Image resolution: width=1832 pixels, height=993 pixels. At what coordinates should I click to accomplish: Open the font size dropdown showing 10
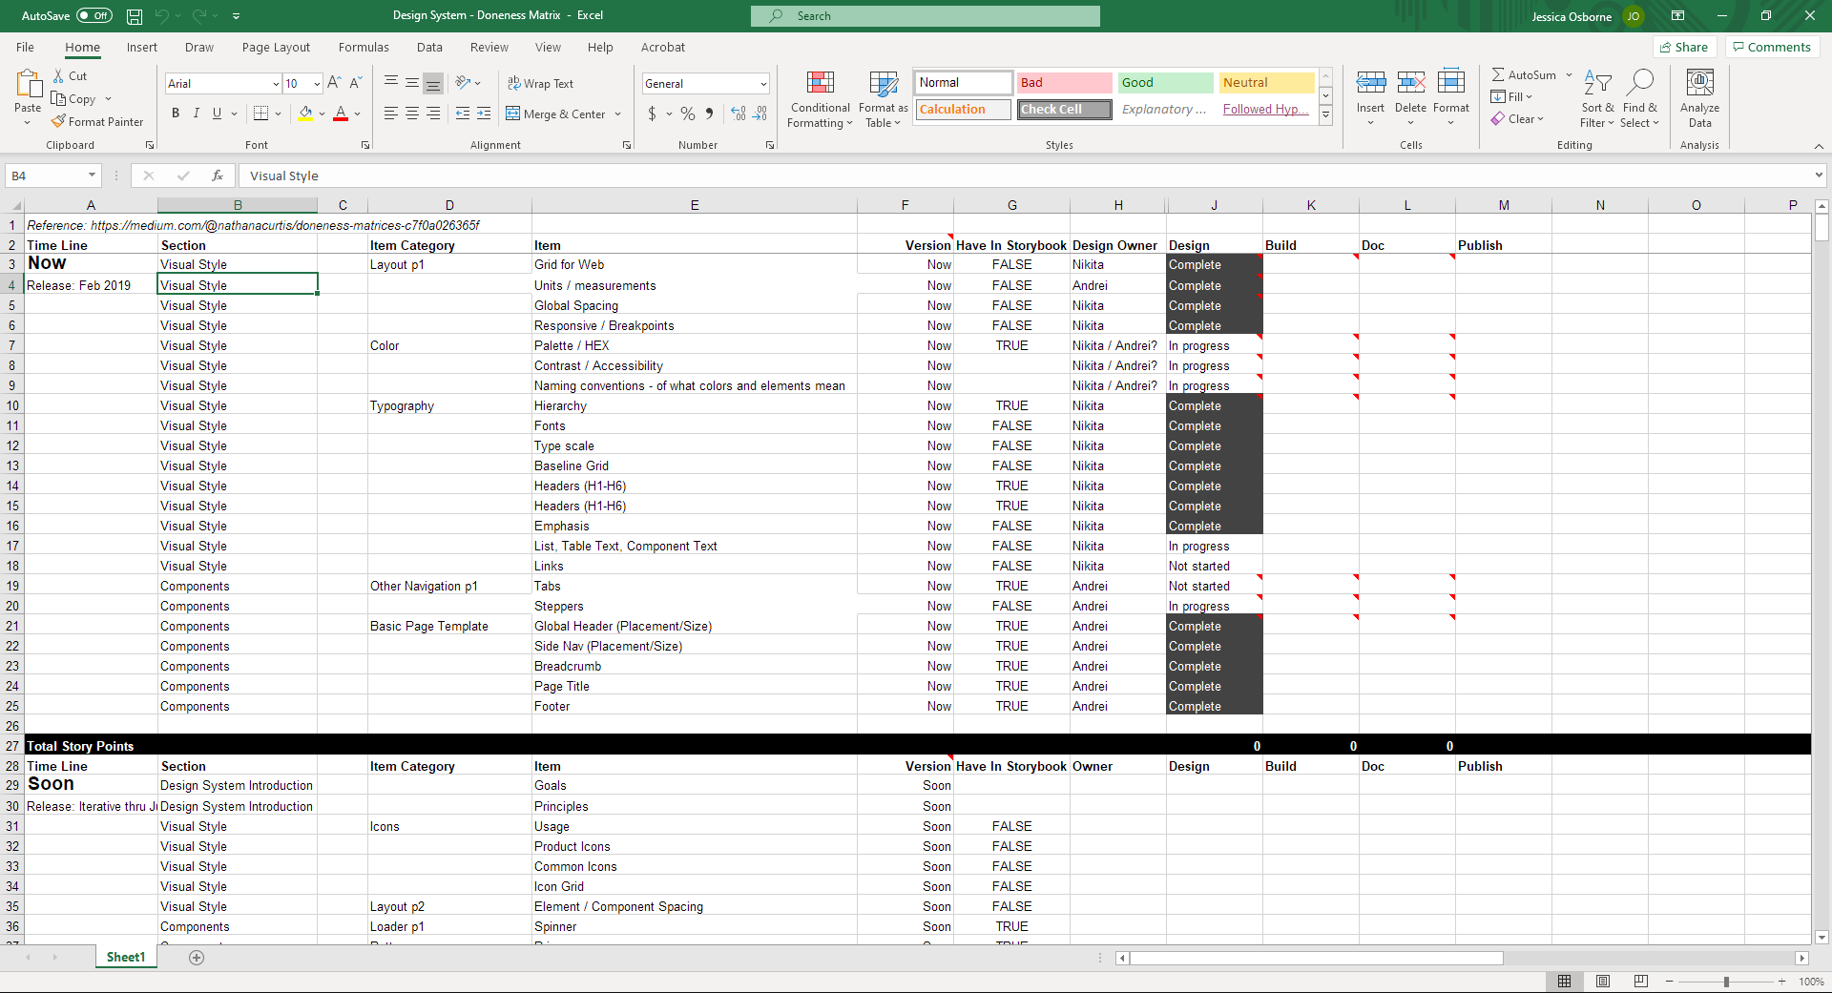coord(317,84)
